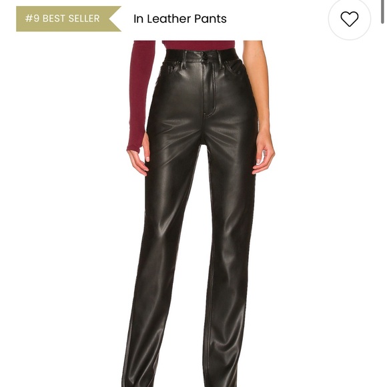Click the vertical scrollbar thumb on the right edge

383,11
